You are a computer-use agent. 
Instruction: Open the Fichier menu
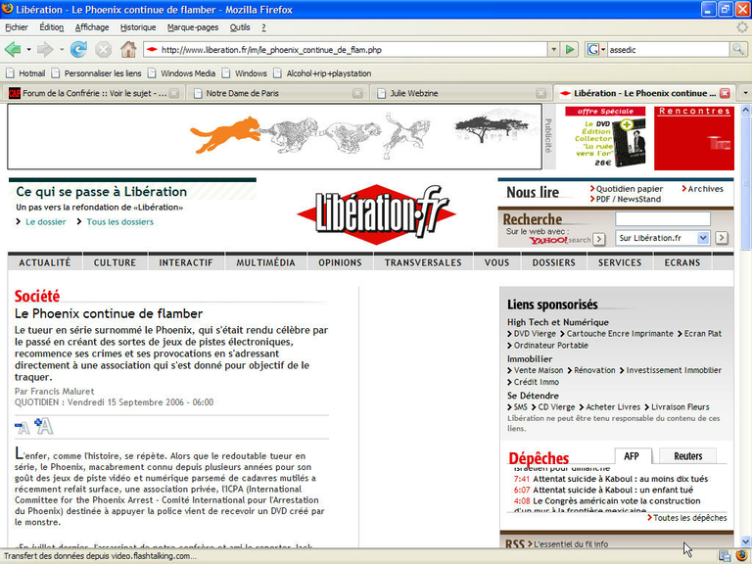[x=17, y=27]
